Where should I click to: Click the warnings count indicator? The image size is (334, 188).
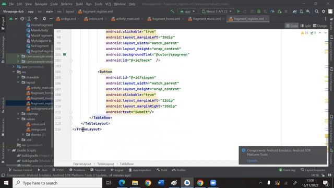(305, 33)
